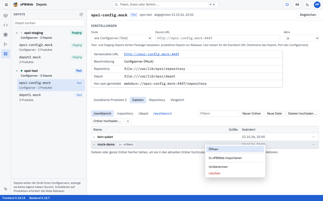The height and width of the screenshot is (201, 323).
Task: Open the PP user avatar menu
Action: click(317, 5)
